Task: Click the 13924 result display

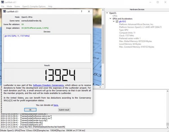Action: [47, 75]
